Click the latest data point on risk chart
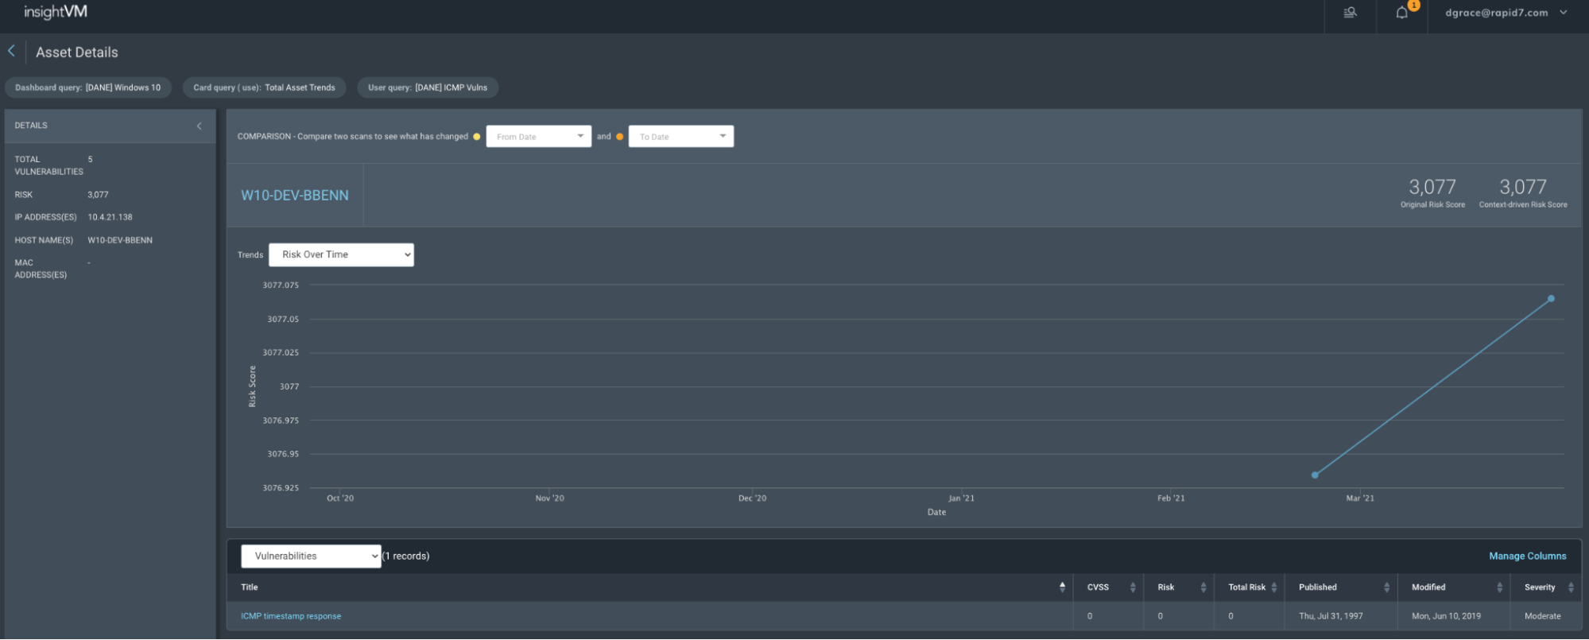 [1551, 299]
